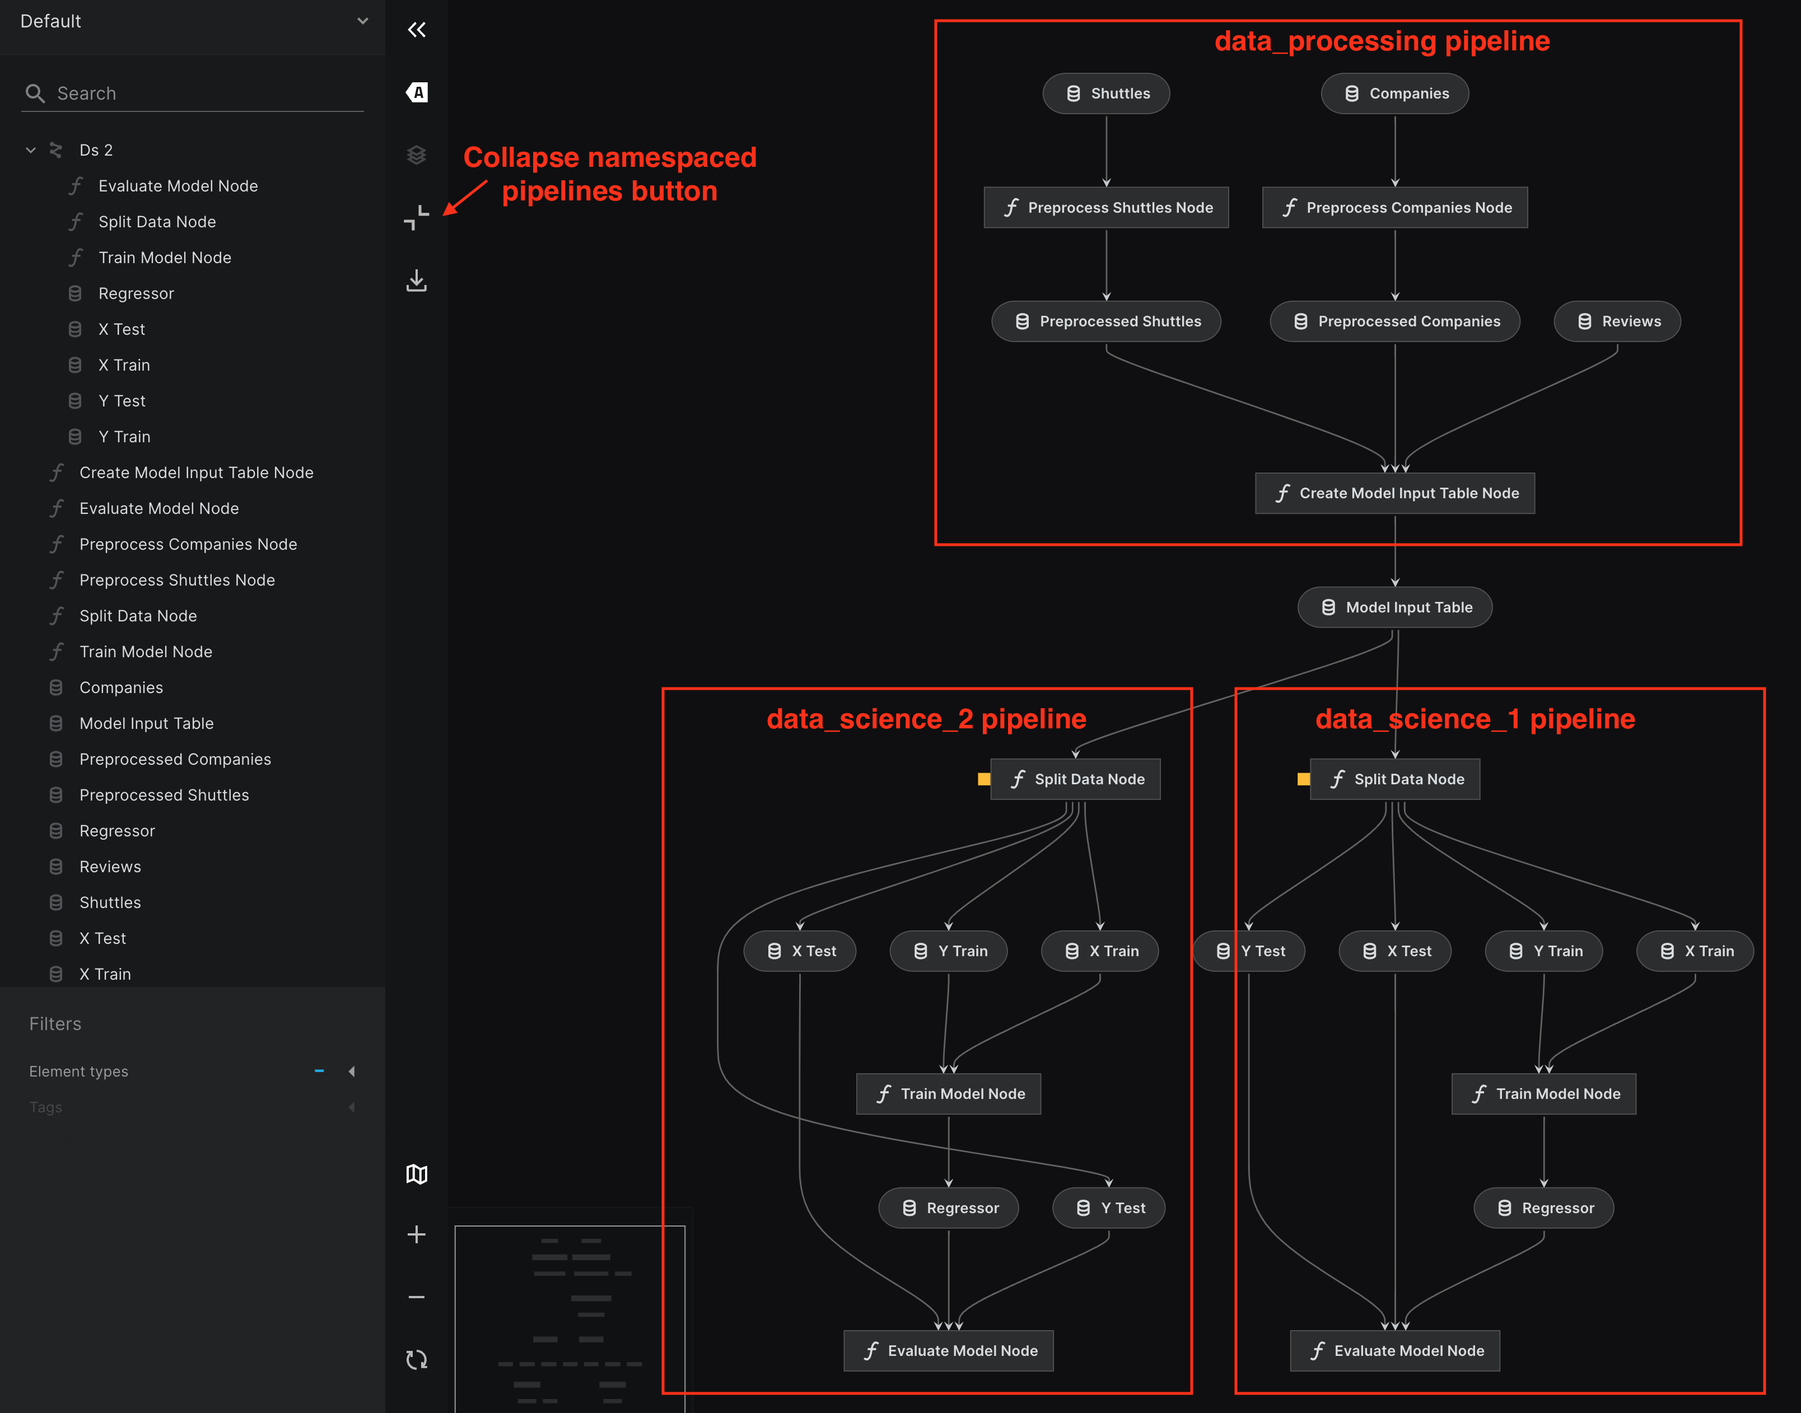
Task: Click Preprocess Shuttles Node in graph
Action: 1106,208
